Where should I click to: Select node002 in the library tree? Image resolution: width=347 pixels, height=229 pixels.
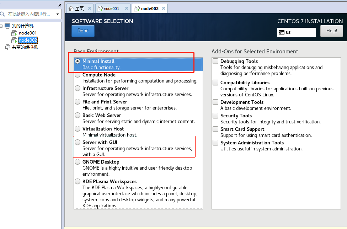tap(28, 40)
